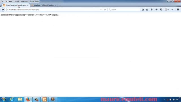This screenshot has height=102, width=181.
Task: Bookmark this page with the star icon
Action: click(143, 10)
